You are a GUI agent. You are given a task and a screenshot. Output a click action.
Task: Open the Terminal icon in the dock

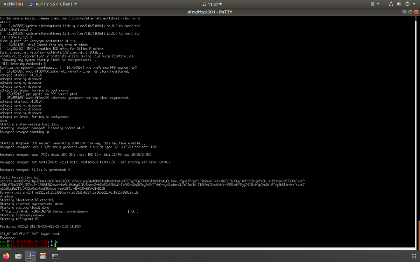55,256
